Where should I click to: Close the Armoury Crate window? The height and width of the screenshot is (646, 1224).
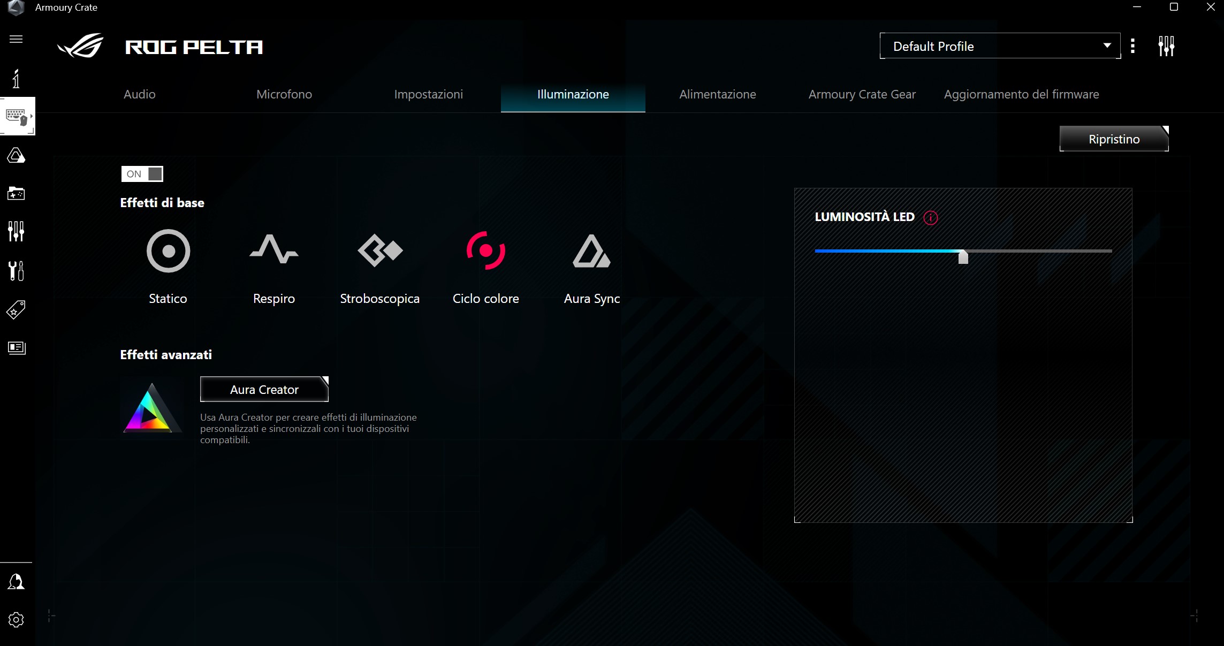[x=1211, y=7]
